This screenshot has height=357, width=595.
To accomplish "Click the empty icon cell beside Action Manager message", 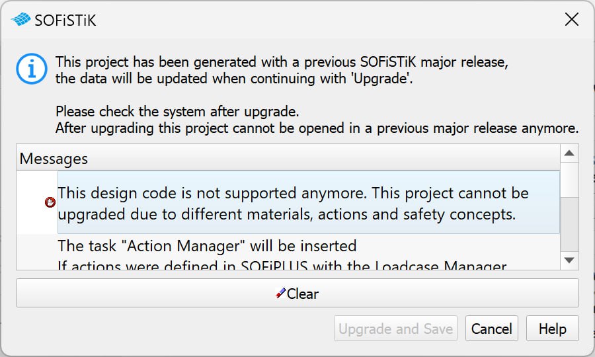I will click(x=37, y=252).
